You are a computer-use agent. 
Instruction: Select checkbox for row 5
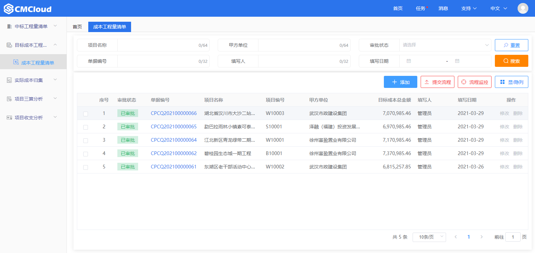[x=86, y=167]
